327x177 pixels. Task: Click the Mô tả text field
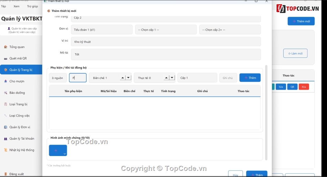click(166, 54)
